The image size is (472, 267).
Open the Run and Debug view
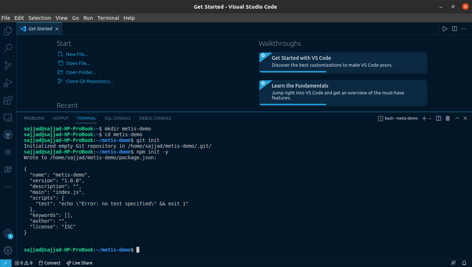(8, 83)
